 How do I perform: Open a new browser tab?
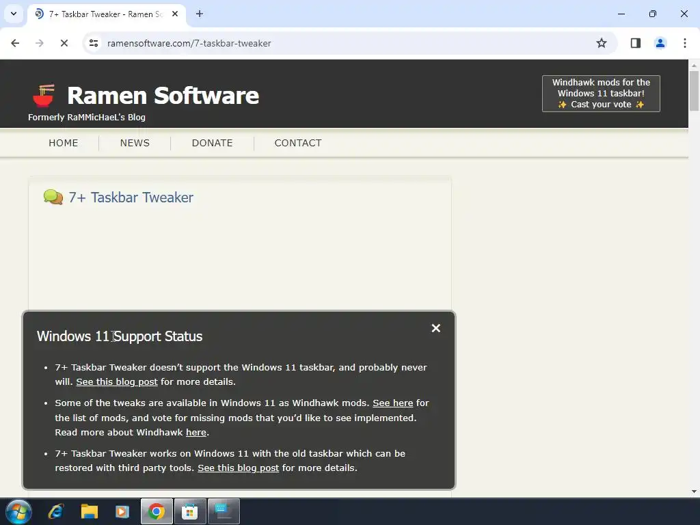pos(200,14)
